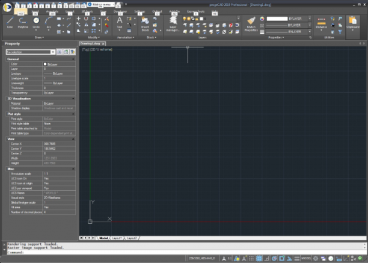Click the settings gear icon in status bar
368x263 pixels.
pos(316,259)
